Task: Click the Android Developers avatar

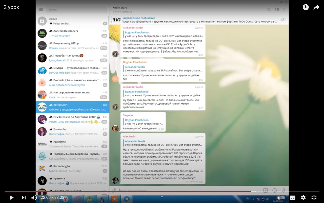Action: tap(42, 33)
